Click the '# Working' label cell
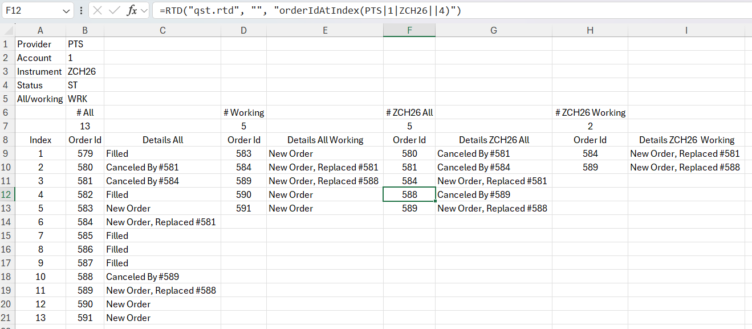This screenshot has height=329, width=752. 243,112
